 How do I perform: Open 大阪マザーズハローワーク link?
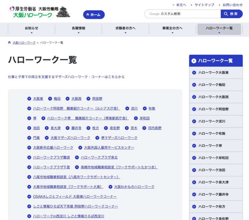[x=70, y=138]
